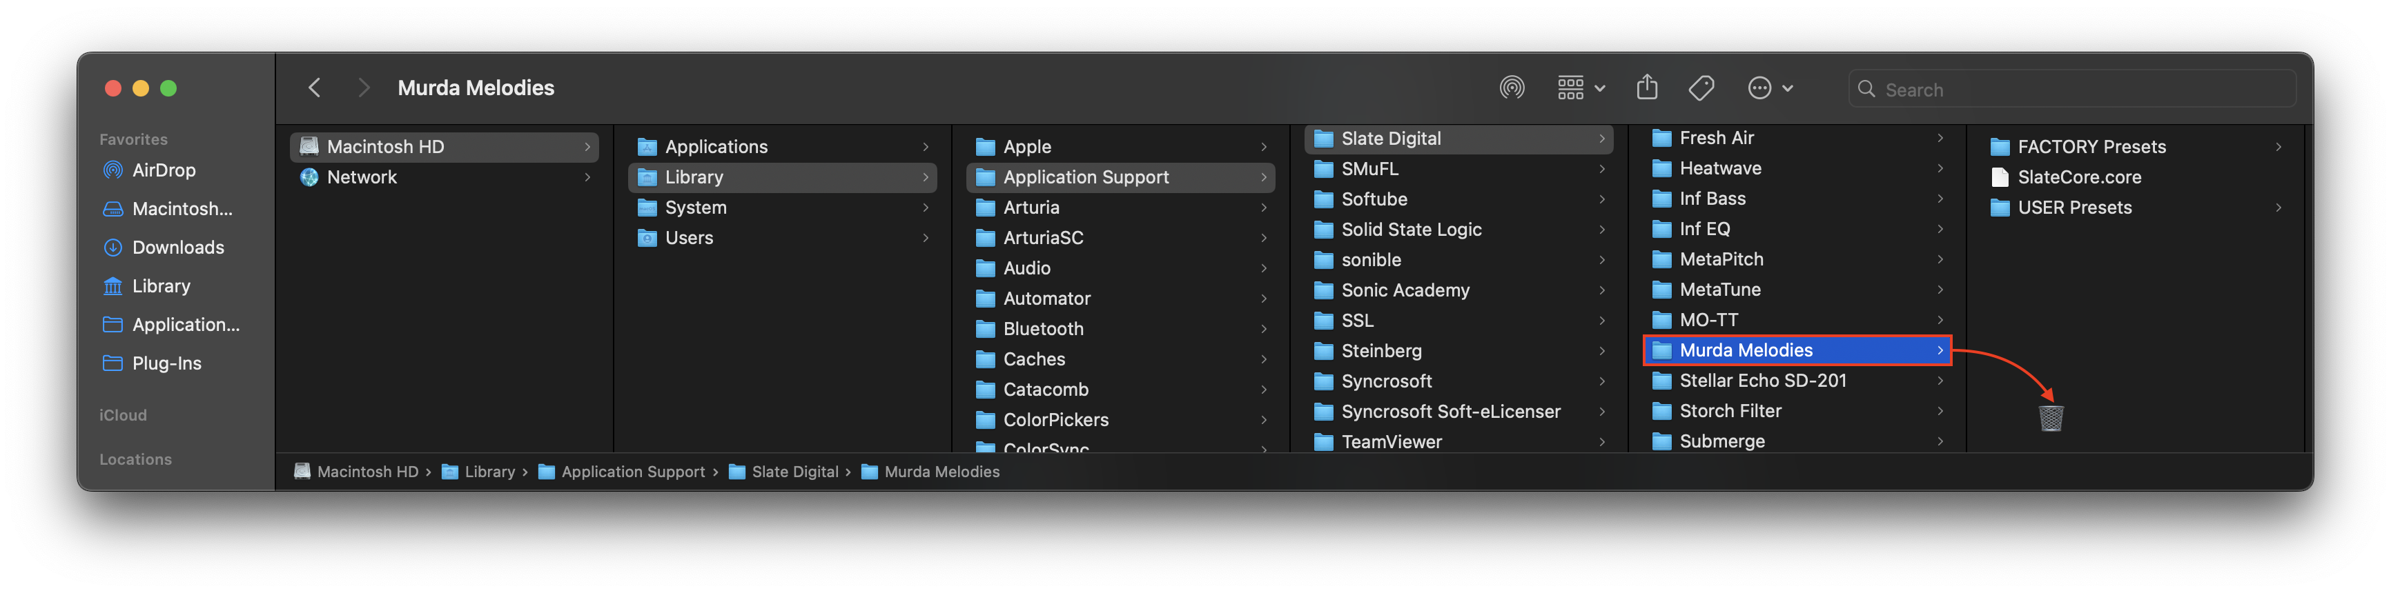Click Slate Digital in the path bar
The image size is (2391, 593).
click(x=783, y=472)
